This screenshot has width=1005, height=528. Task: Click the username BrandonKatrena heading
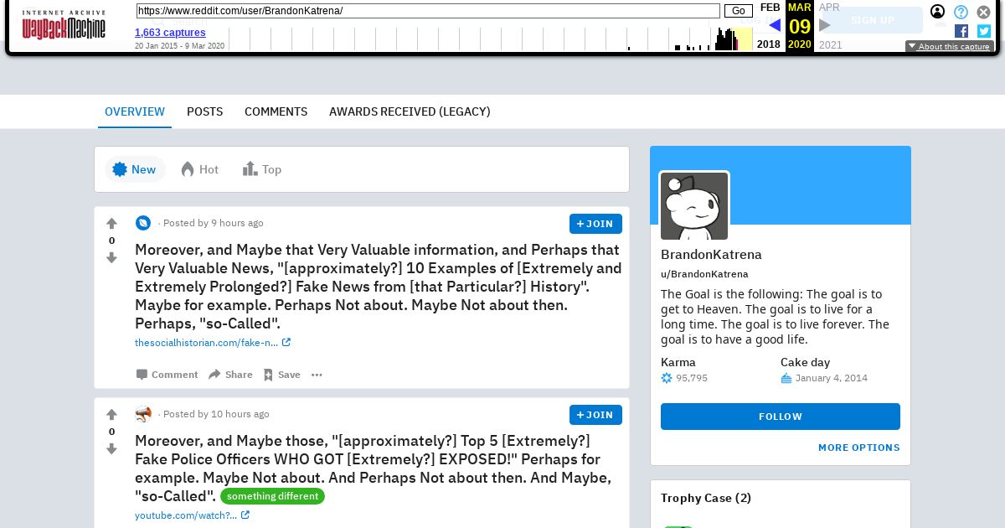pos(711,255)
